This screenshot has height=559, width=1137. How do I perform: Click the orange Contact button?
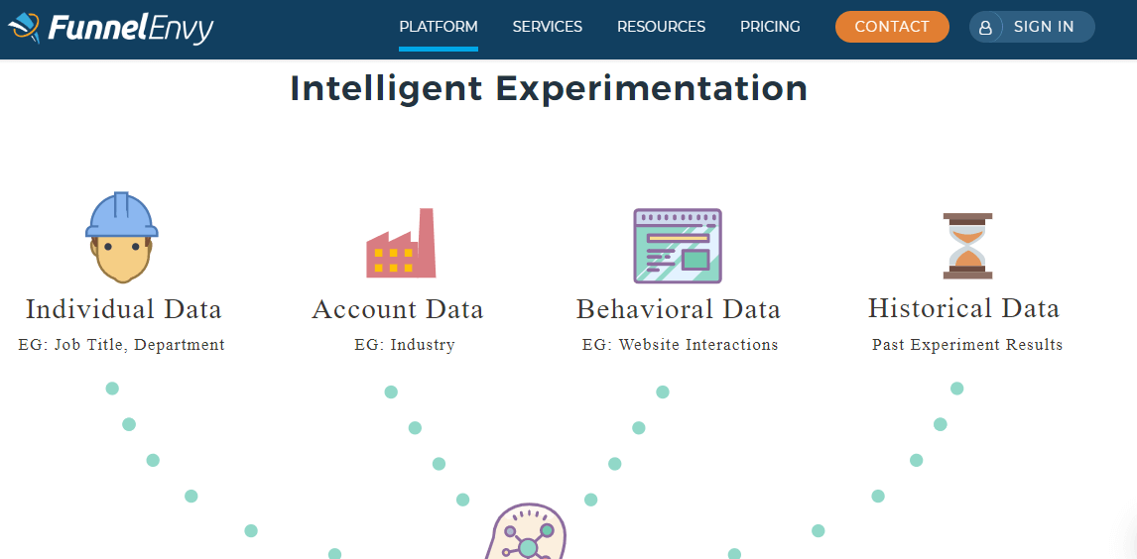click(892, 27)
